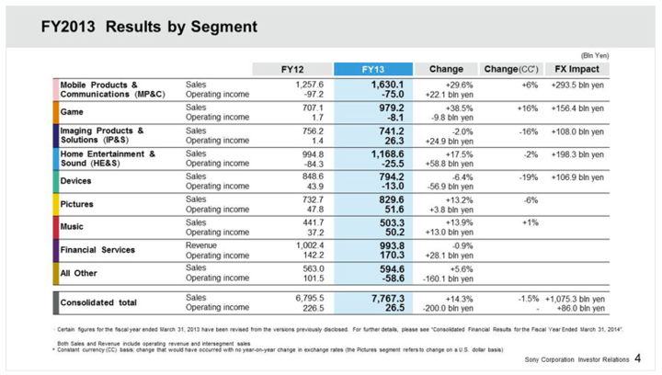Select the teal Devices segment color bar
The image size is (662, 375).
pos(56,180)
